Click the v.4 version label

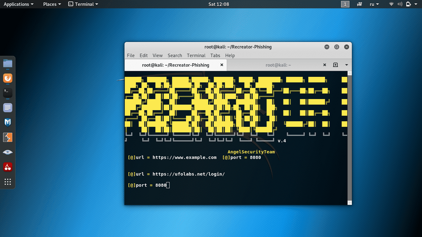(282, 141)
